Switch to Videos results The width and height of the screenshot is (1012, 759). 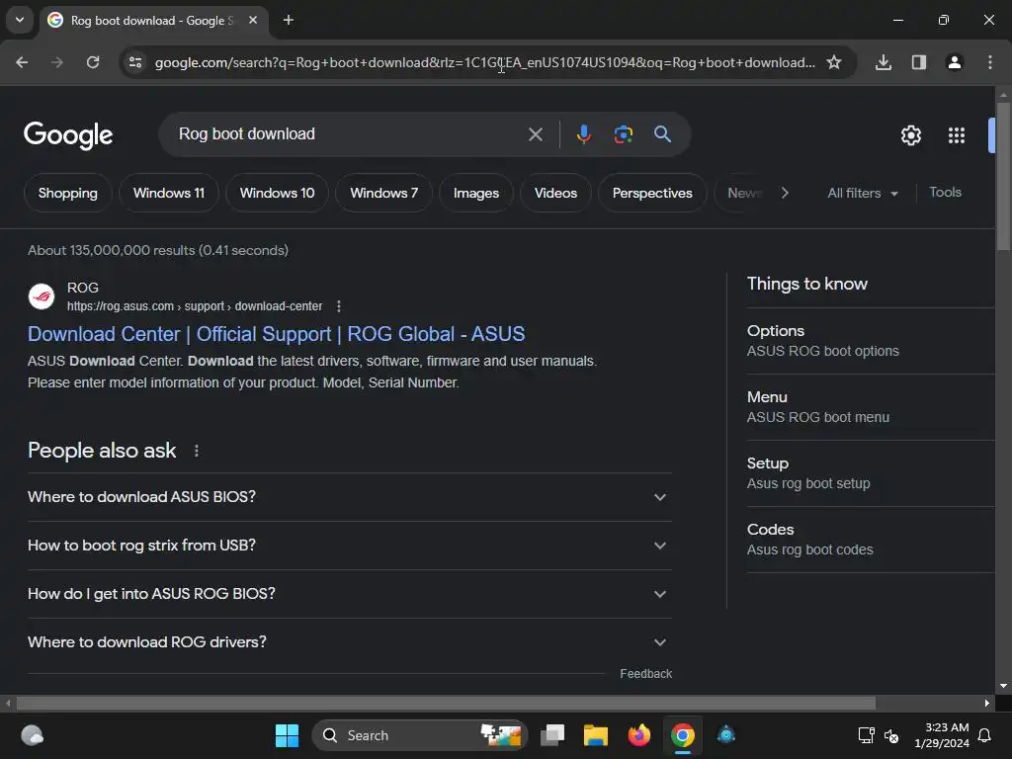click(x=555, y=193)
